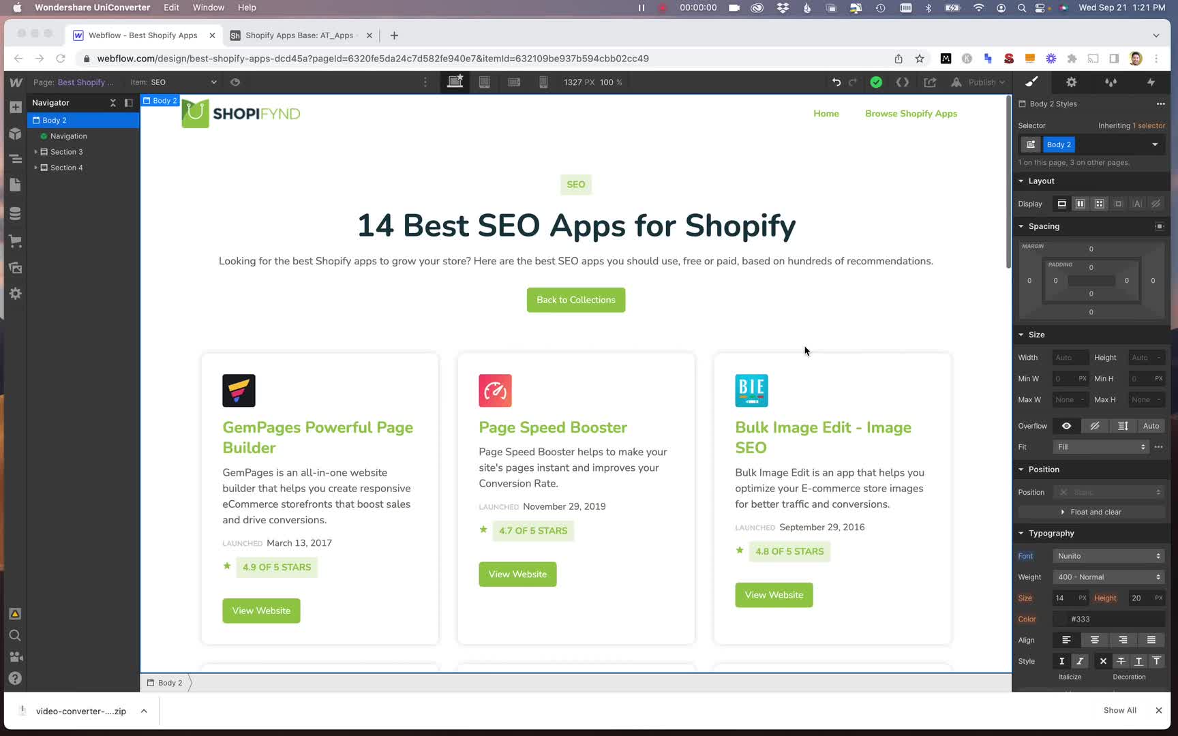1178x736 pixels.
Task: Open the Search magnifier in left sidebar
Action: (15, 635)
